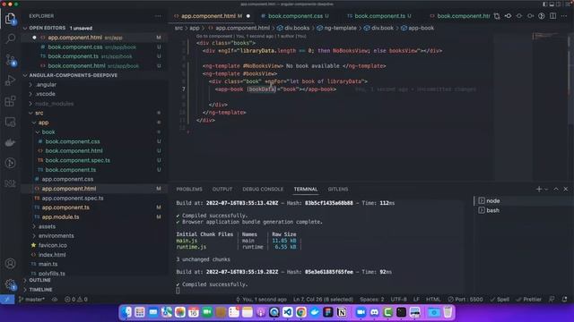This screenshot has height=322, width=574.
Task: Select the TERMINAL panel tab
Action: coord(306,189)
